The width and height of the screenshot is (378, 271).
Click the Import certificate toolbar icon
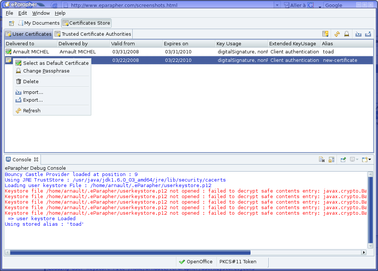(x=358, y=34)
